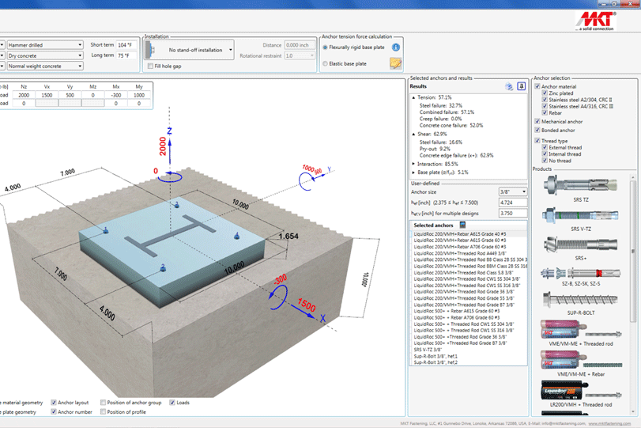The width and height of the screenshot is (641, 428).
Task: Uncheck Zinc plated anchor material
Action: [545, 93]
